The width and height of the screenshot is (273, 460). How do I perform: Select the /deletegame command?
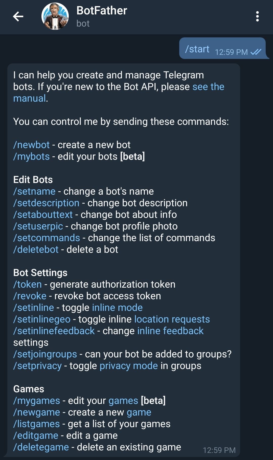pyautogui.click(x=41, y=447)
